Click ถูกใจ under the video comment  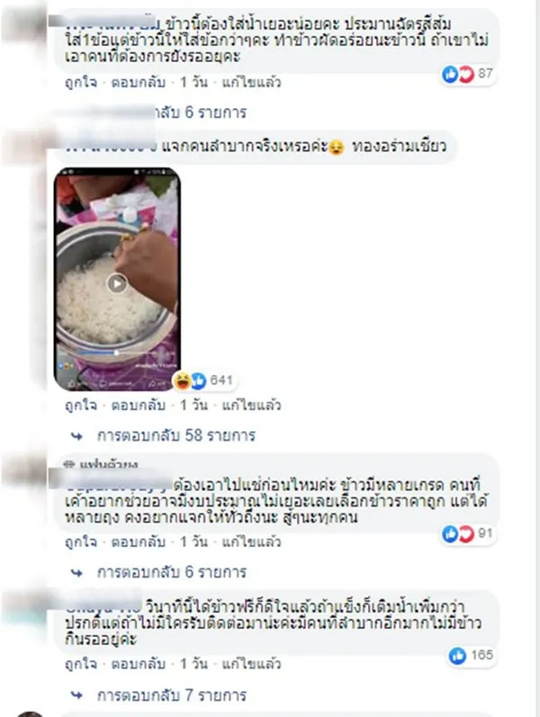point(81,405)
